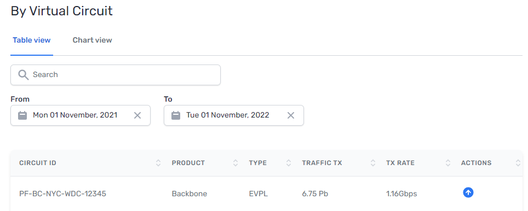Image resolution: width=528 pixels, height=211 pixels.
Task: Clear the From date with X icon
Action: click(137, 115)
